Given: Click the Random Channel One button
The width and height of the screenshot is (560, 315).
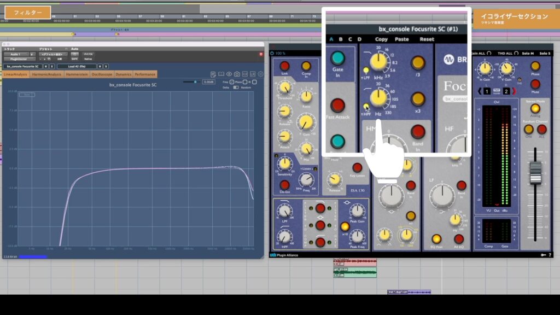Looking at the screenshot, I should coord(529,129).
